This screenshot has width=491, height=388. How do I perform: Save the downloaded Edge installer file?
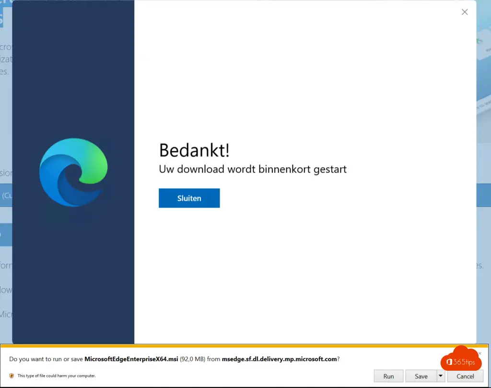tap(421, 376)
